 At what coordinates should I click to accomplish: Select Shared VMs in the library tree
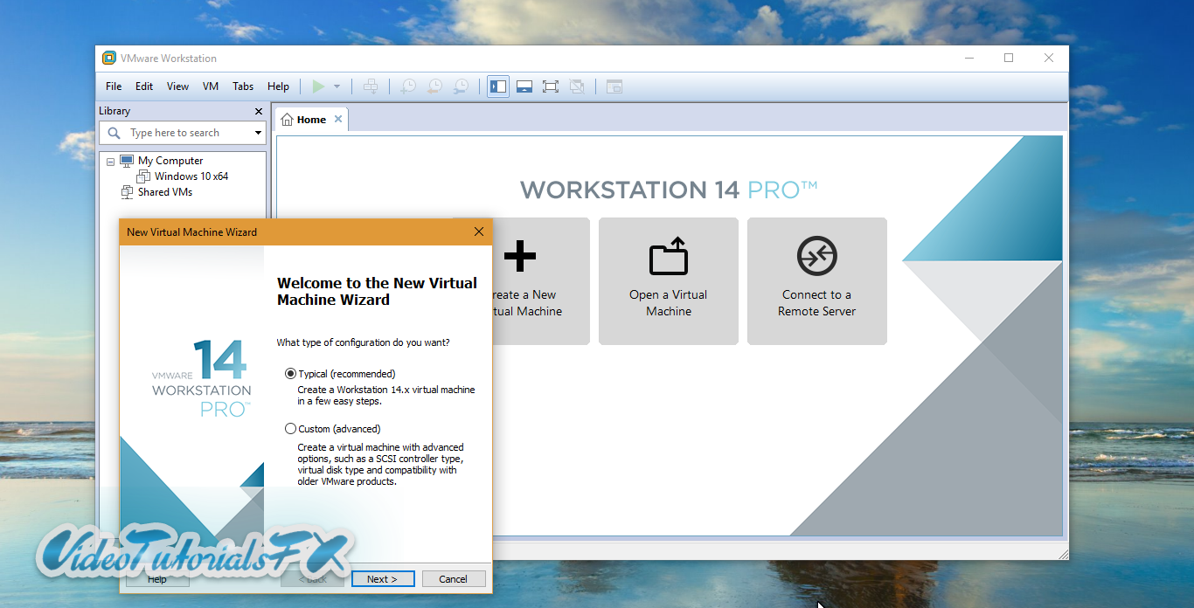click(164, 192)
